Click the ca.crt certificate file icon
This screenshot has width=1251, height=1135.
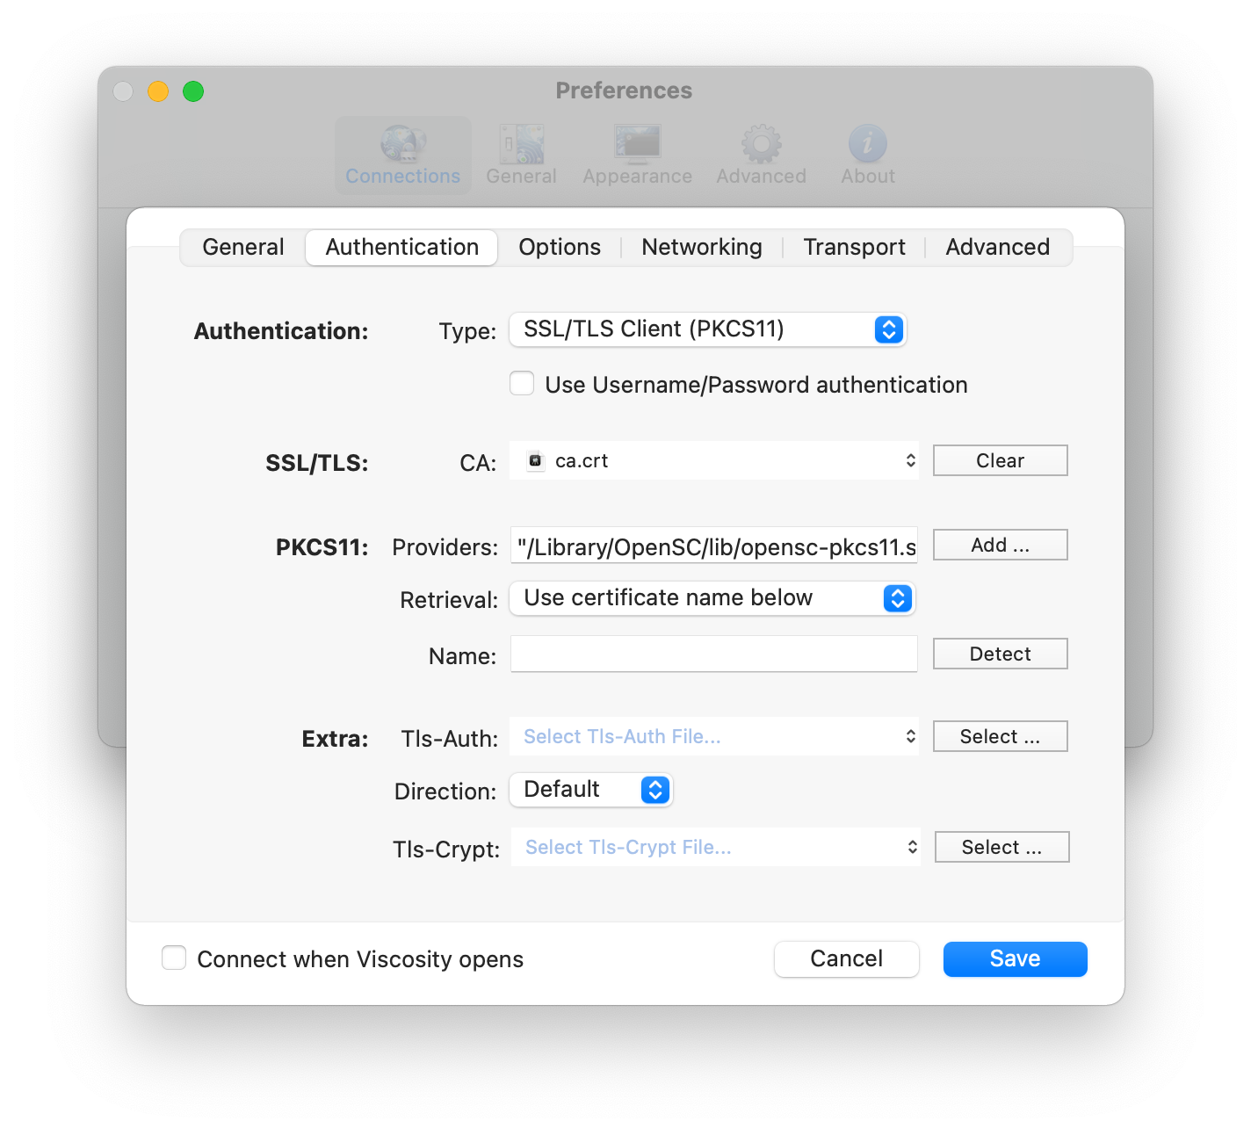[x=535, y=460]
